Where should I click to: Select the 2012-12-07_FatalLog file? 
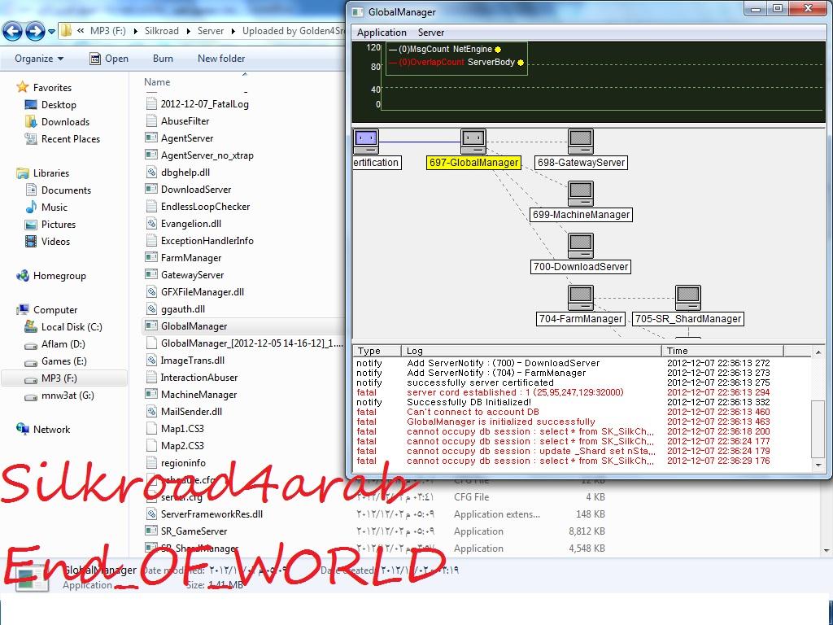pyautogui.click(x=204, y=104)
